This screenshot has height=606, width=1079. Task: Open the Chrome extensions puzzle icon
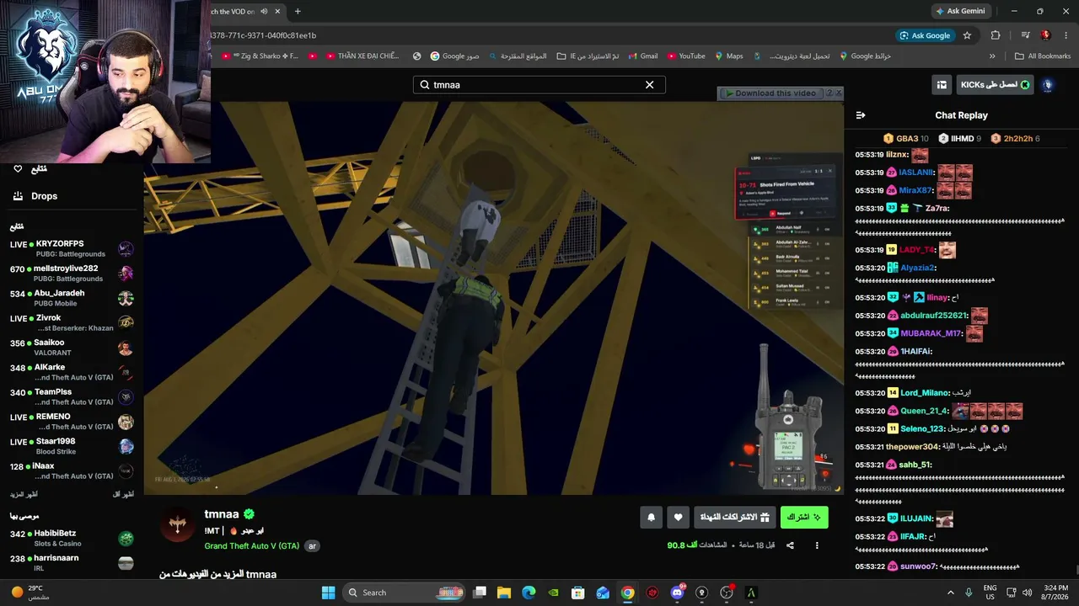pos(996,35)
